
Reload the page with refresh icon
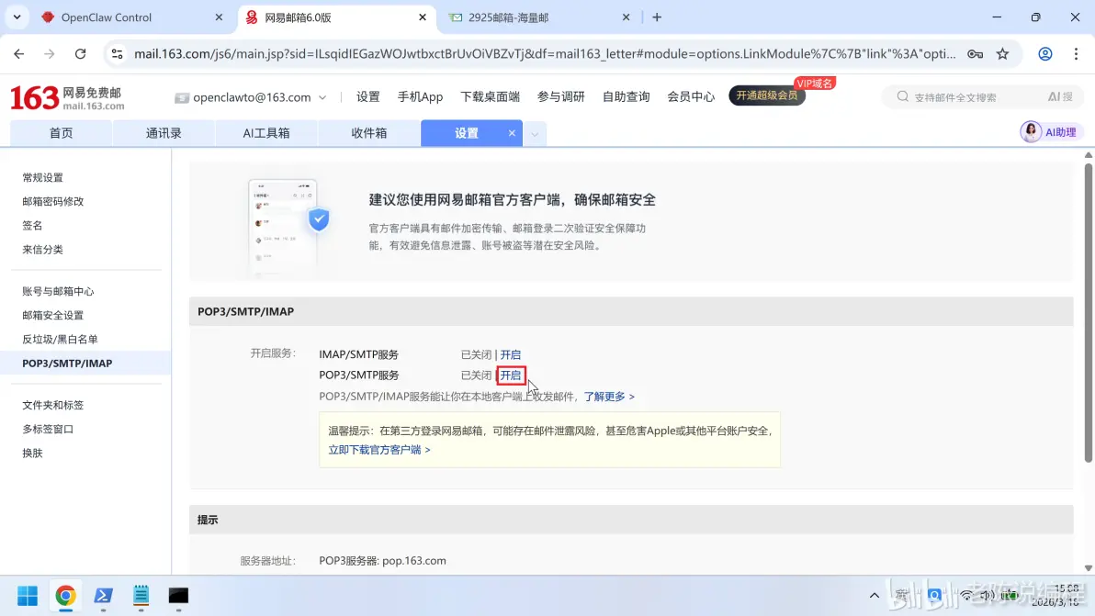(80, 54)
